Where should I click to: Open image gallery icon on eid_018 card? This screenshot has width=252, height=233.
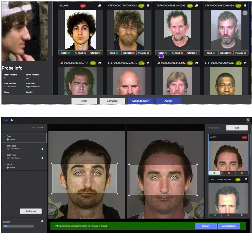(x=99, y=5)
